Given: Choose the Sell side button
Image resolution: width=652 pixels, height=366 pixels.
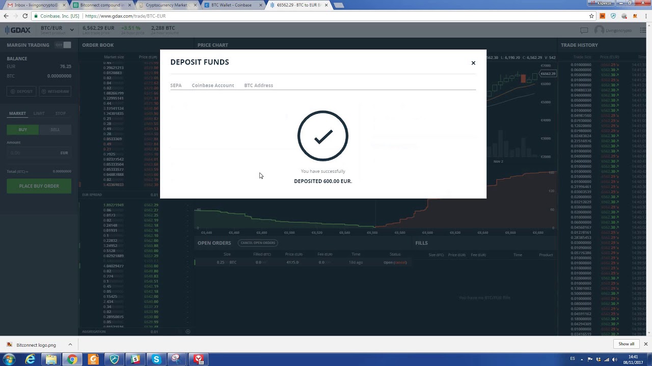Looking at the screenshot, I should pos(55,130).
